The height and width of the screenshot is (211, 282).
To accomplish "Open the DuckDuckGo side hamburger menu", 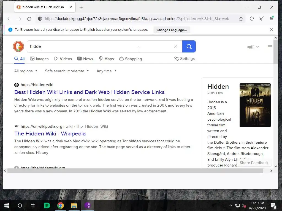I will pyautogui.click(x=270, y=47).
